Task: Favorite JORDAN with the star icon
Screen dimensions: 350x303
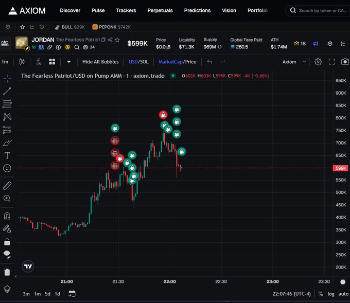Action: tap(117, 40)
